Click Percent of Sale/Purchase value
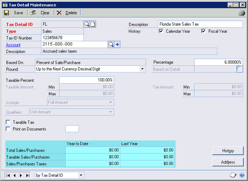The height and width of the screenshot is (181, 248). (x=59, y=63)
